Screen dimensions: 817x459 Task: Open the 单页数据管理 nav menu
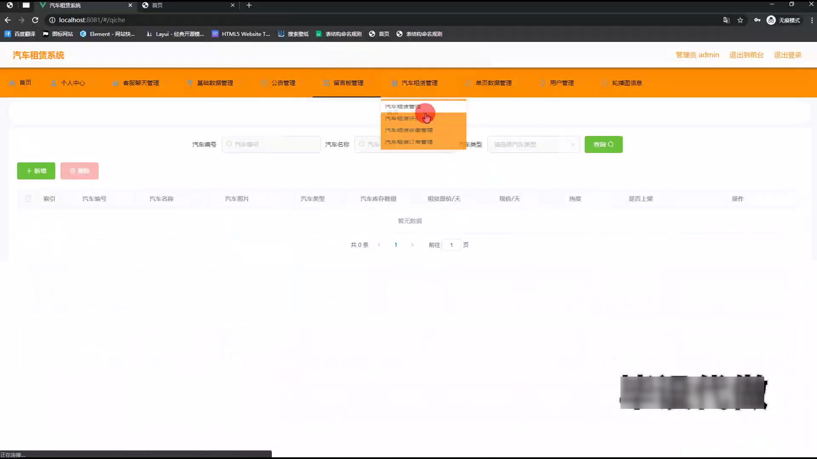click(493, 83)
